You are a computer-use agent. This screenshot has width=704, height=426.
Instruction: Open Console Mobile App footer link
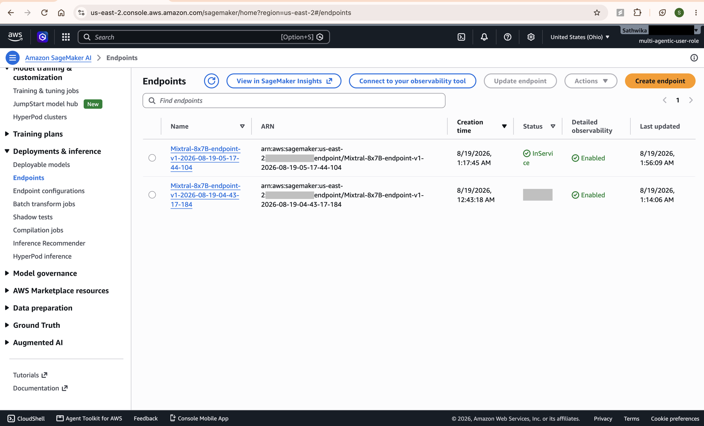coord(199,419)
